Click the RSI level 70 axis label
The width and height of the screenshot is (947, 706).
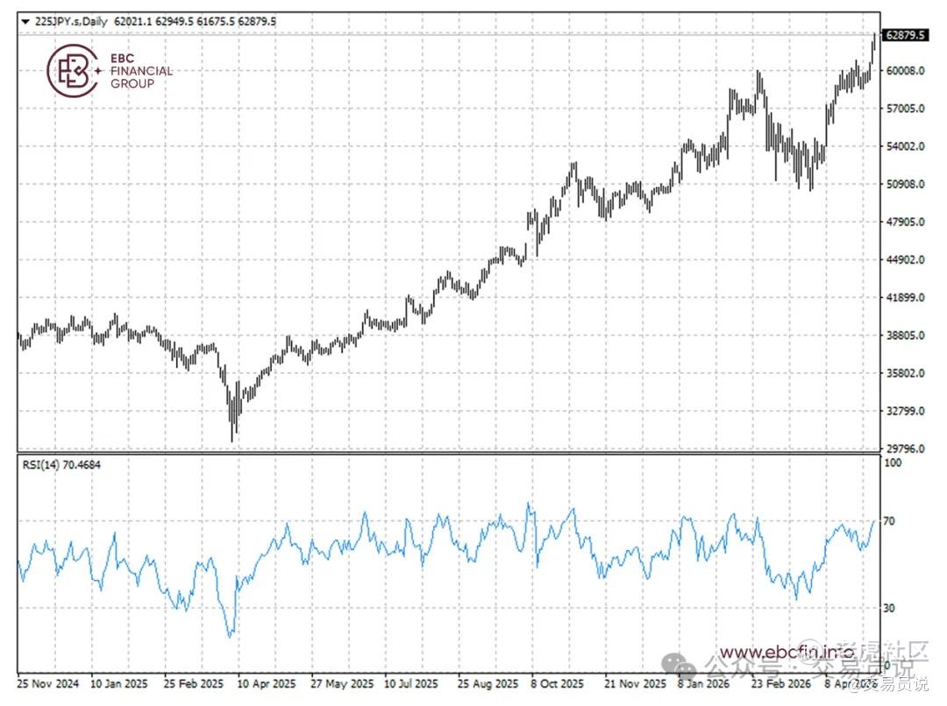tap(889, 521)
